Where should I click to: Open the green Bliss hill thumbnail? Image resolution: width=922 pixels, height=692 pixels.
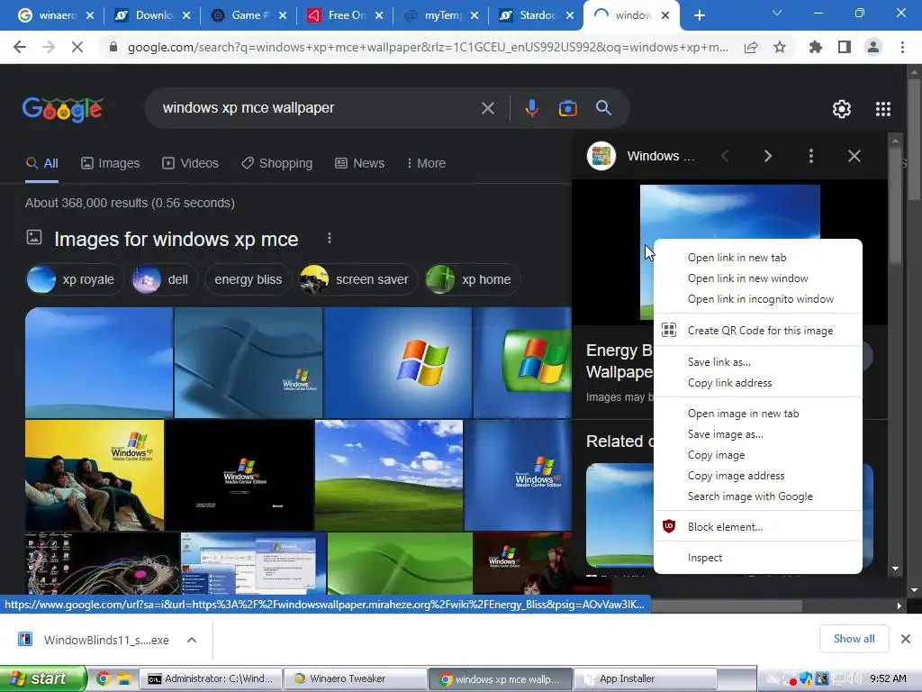coord(389,475)
